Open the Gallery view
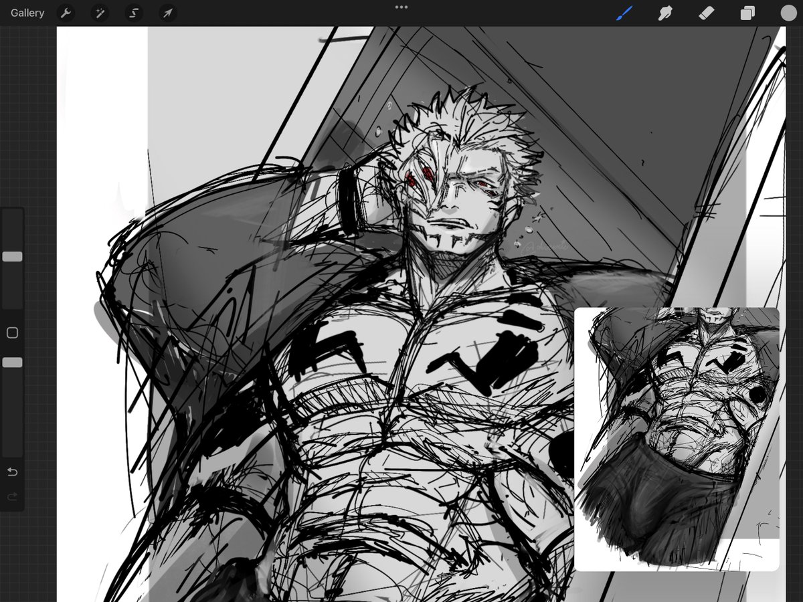803x602 pixels. pos(27,13)
